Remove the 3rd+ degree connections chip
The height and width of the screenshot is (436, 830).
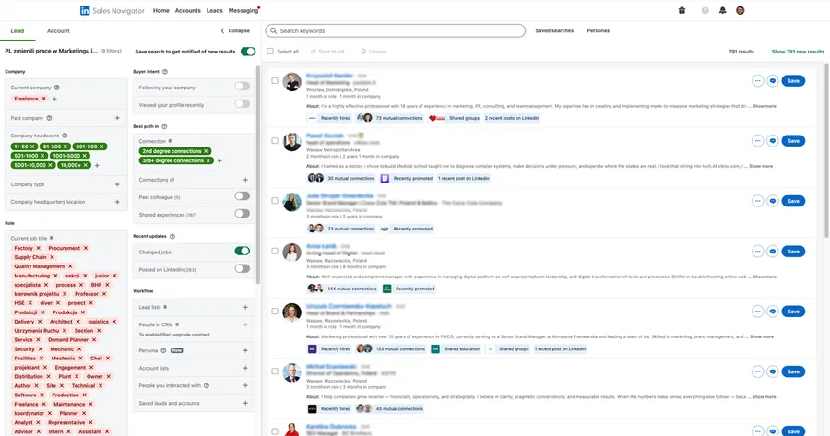tap(208, 161)
